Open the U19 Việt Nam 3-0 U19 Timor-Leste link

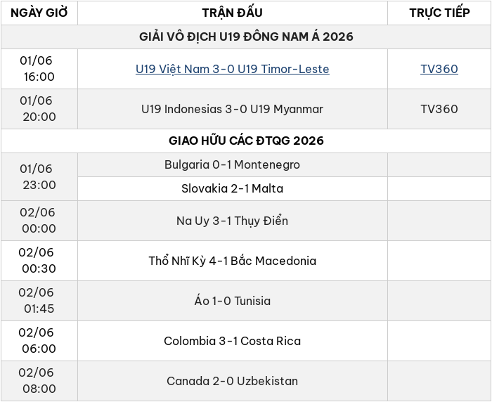[232, 69]
